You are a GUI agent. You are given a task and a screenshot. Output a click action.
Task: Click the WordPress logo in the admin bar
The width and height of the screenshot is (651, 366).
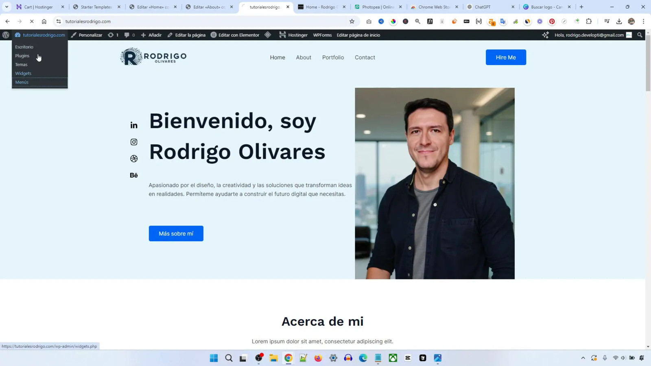(x=6, y=35)
